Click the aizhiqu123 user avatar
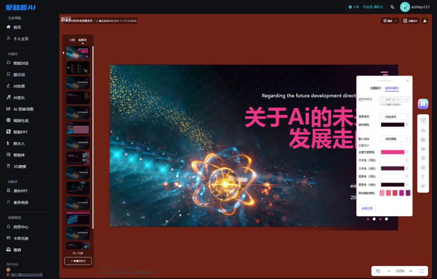This screenshot has height=279, width=437. [x=405, y=7]
